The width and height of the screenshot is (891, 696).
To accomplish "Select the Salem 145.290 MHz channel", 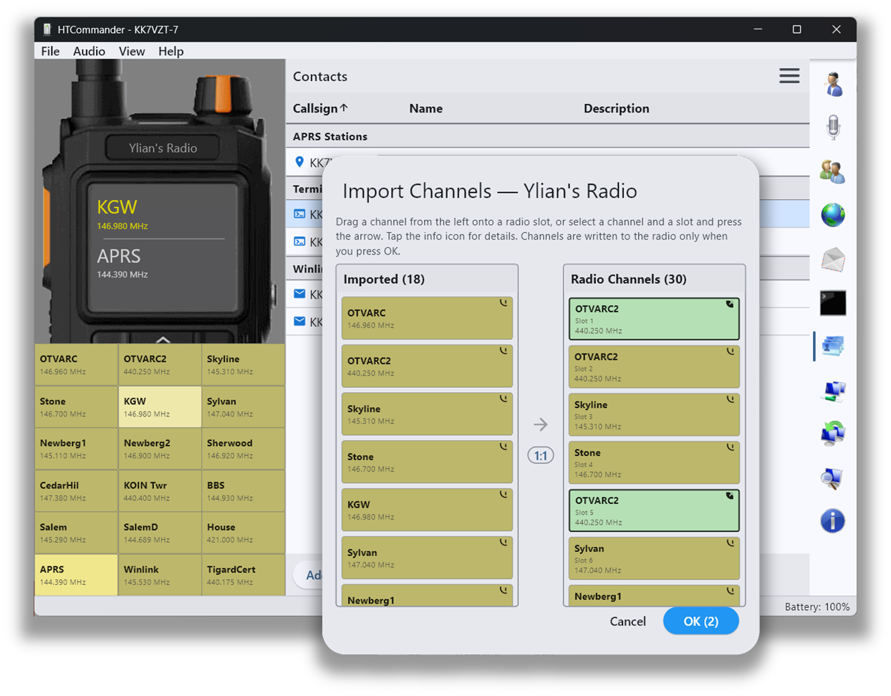I will [x=76, y=533].
